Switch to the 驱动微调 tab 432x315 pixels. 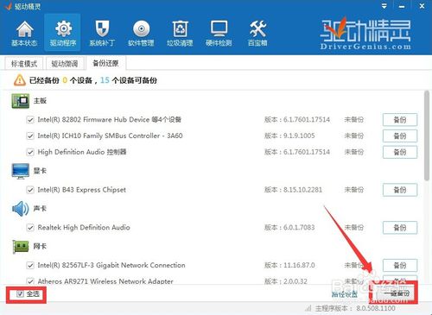click(x=65, y=64)
